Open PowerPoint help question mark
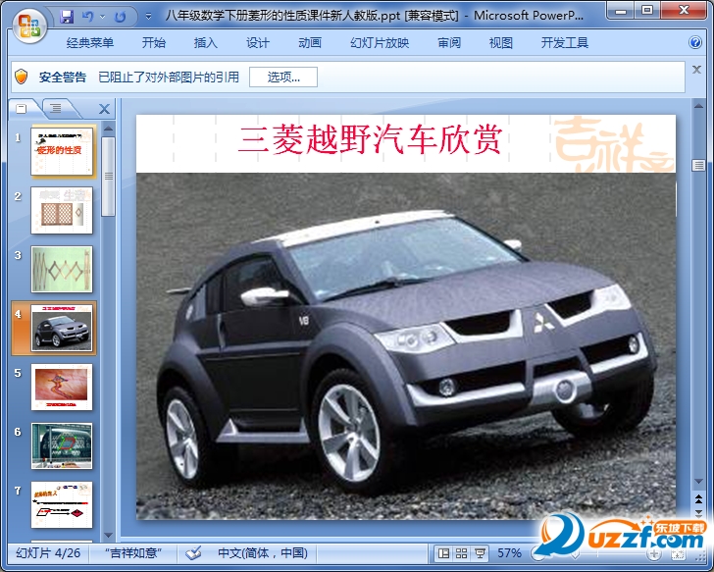The height and width of the screenshot is (572, 714). tap(694, 42)
